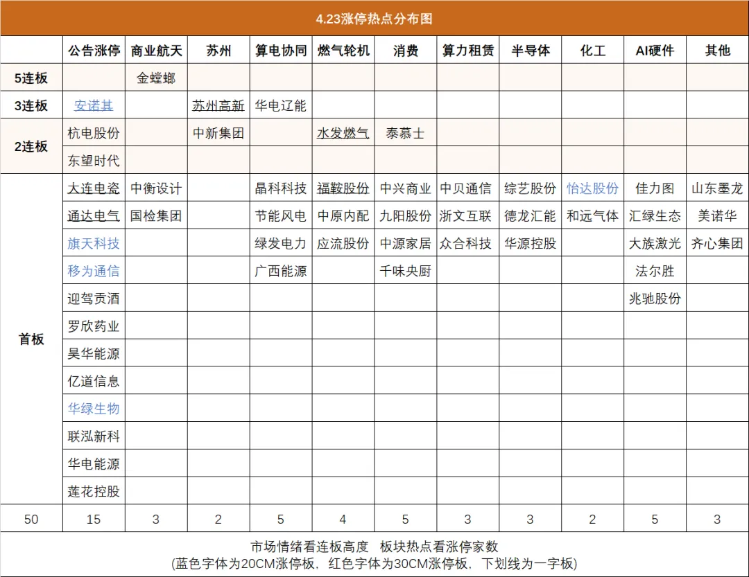Select the 昊华能源 cell
The height and width of the screenshot is (577, 749).
point(94,354)
